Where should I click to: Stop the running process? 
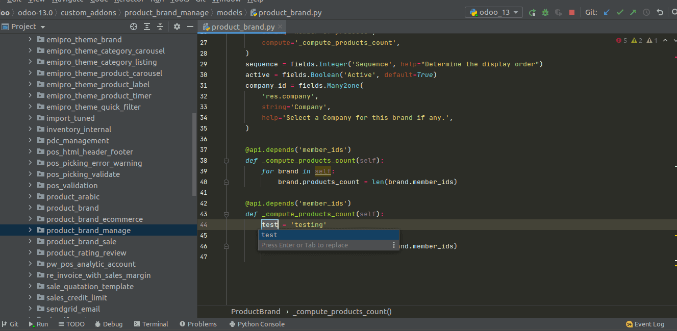[x=572, y=12]
